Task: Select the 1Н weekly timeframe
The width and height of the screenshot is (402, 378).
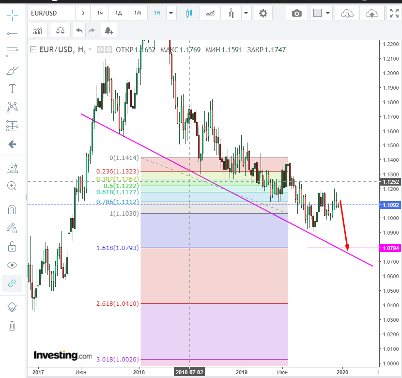Action: [157, 13]
